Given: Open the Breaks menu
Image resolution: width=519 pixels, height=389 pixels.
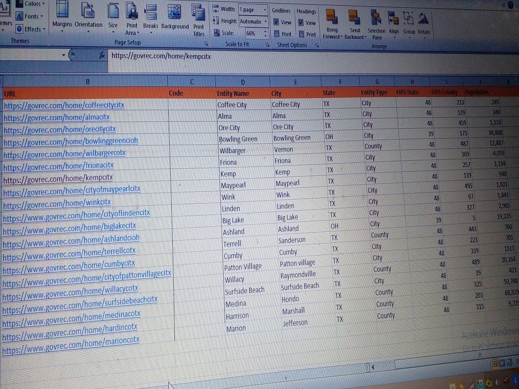Looking at the screenshot, I should click(151, 19).
